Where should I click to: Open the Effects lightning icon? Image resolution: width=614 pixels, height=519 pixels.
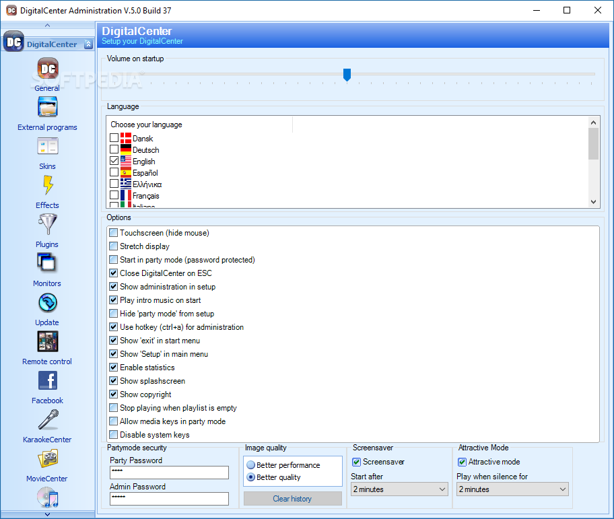48,185
